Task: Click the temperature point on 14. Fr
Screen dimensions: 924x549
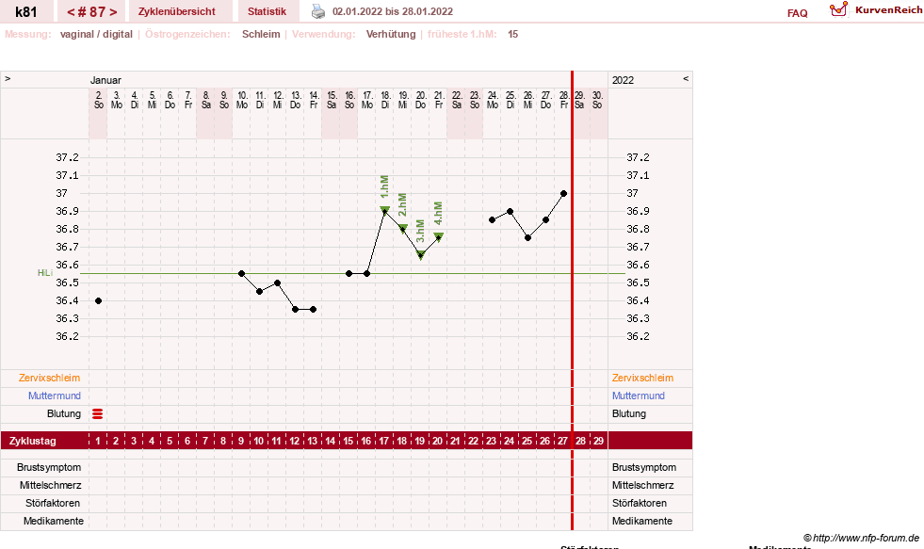Action: 314,309
